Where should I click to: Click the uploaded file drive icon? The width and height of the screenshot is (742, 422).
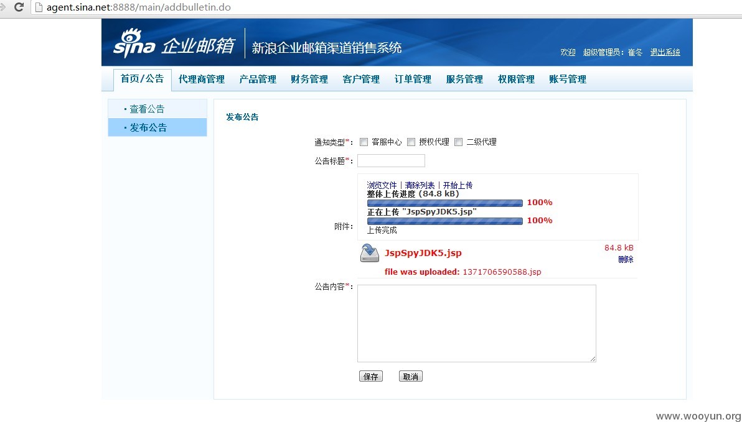(x=370, y=253)
